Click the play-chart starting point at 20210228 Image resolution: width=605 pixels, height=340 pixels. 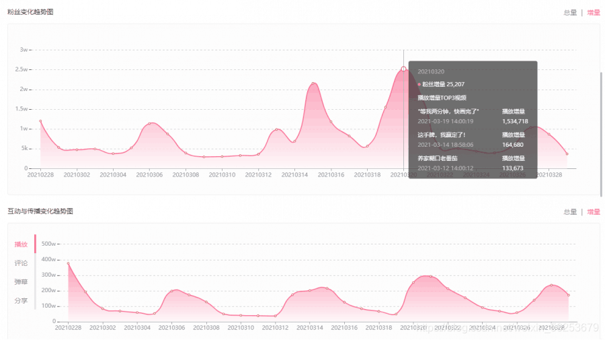[69, 263]
